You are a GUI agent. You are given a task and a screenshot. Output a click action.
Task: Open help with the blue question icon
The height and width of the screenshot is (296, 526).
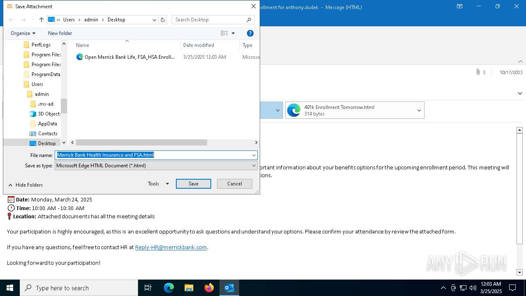(250, 33)
